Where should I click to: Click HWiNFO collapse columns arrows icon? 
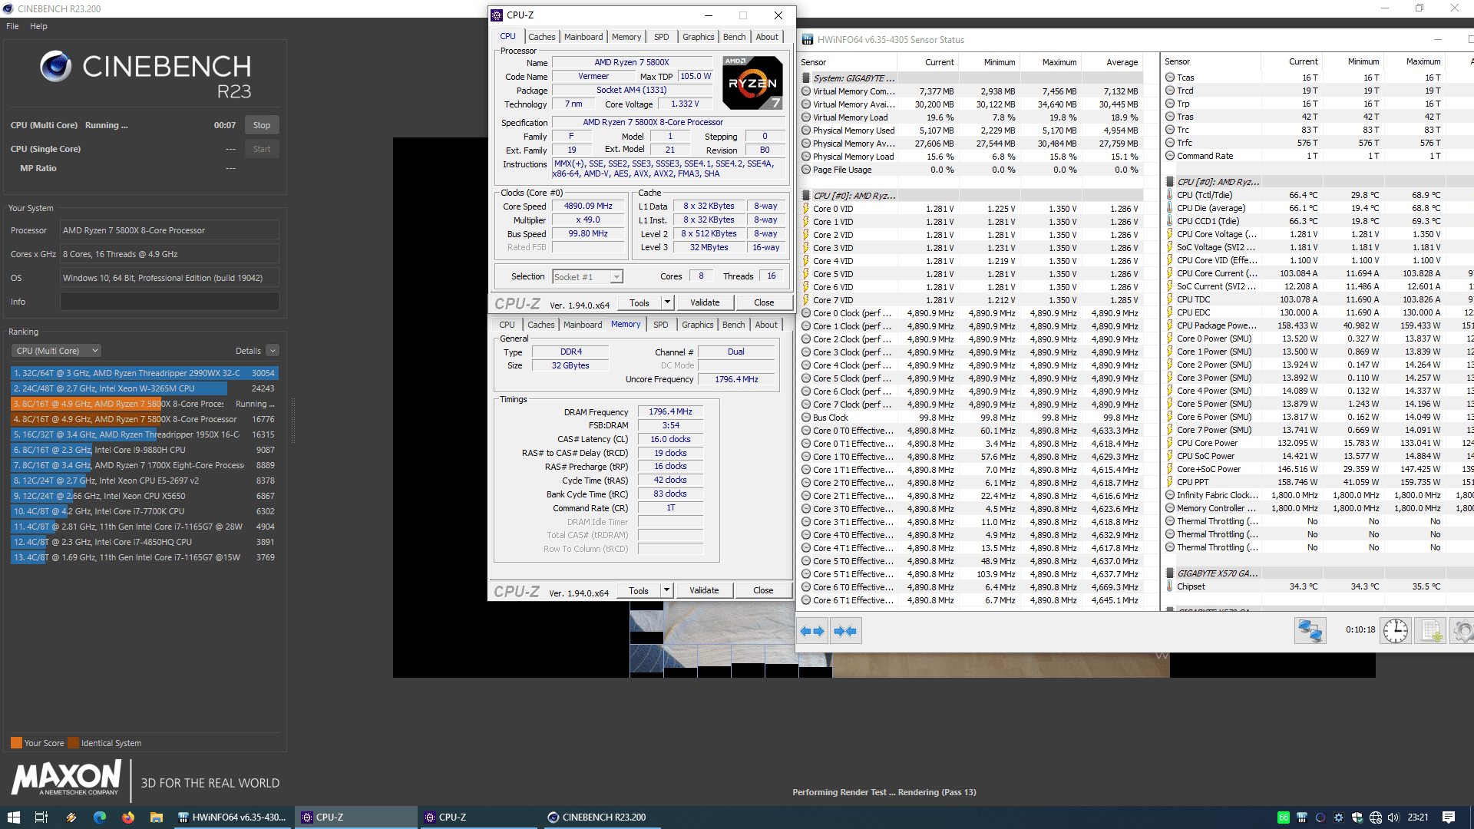pyautogui.click(x=845, y=631)
